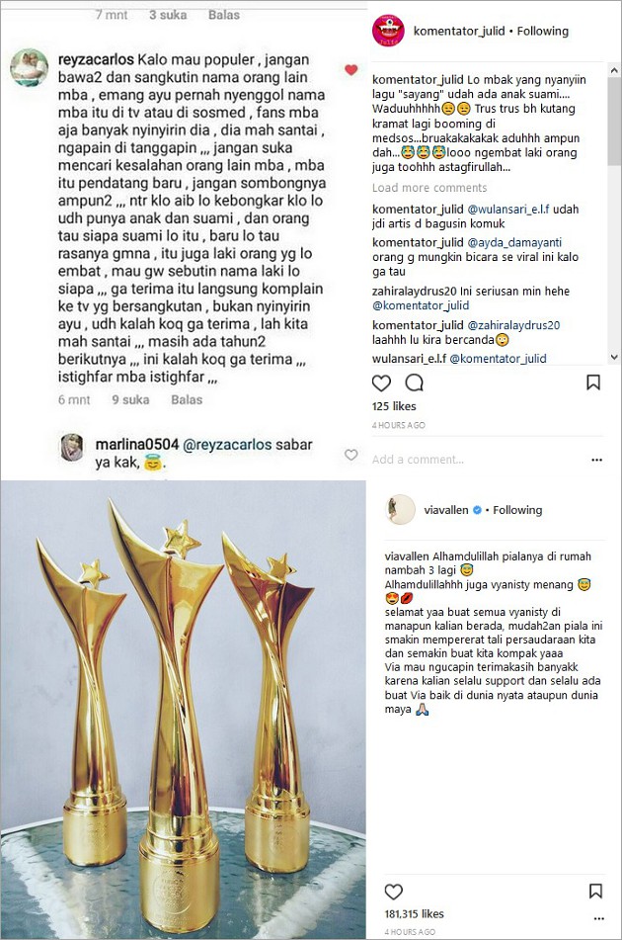Toggle heart on marlina0504 reply

[x=351, y=455]
